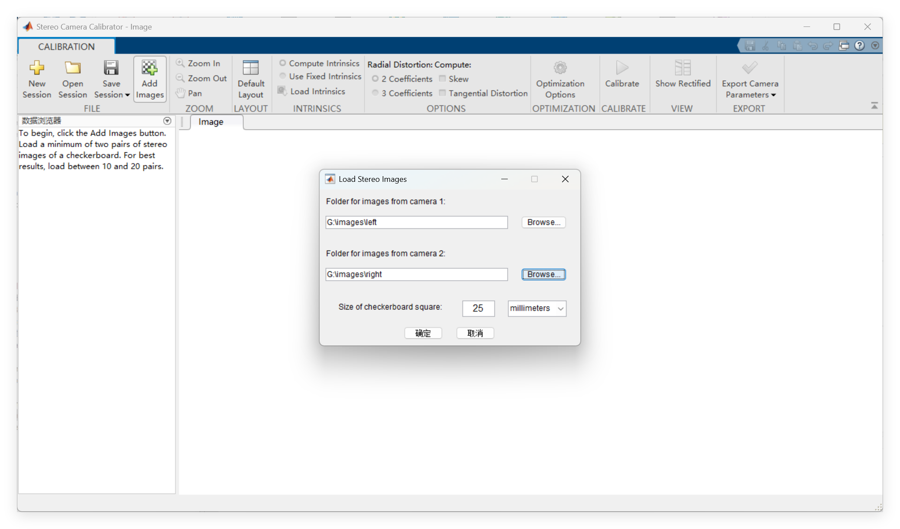The height and width of the screenshot is (529, 900).
Task: Select the 3 Coefficients radio button
Action: coord(375,93)
